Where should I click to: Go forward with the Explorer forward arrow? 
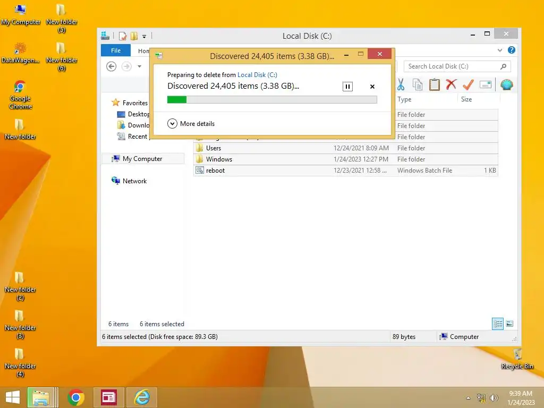tap(126, 66)
